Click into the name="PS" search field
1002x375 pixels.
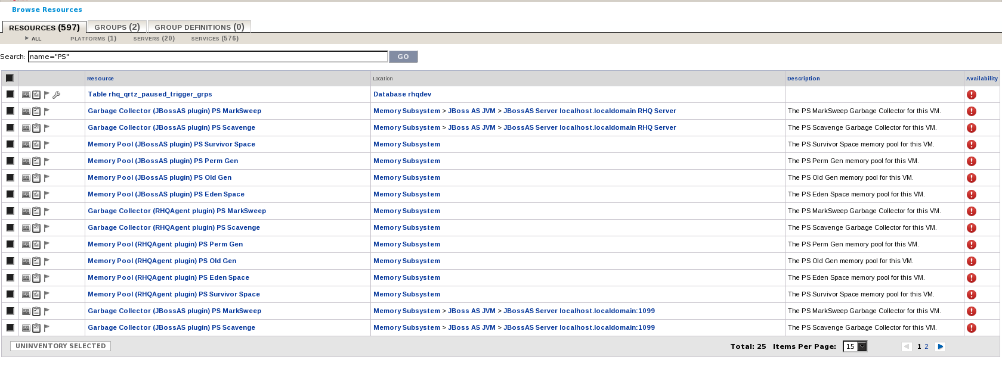click(x=208, y=57)
